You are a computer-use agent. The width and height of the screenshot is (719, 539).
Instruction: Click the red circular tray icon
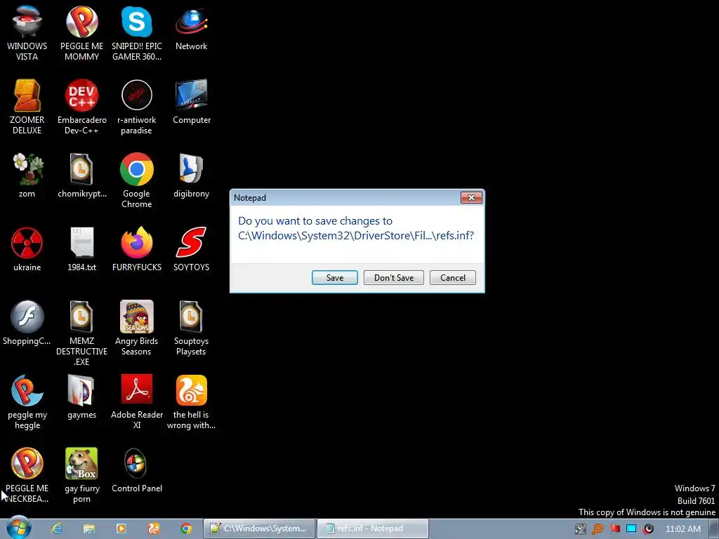click(x=648, y=529)
